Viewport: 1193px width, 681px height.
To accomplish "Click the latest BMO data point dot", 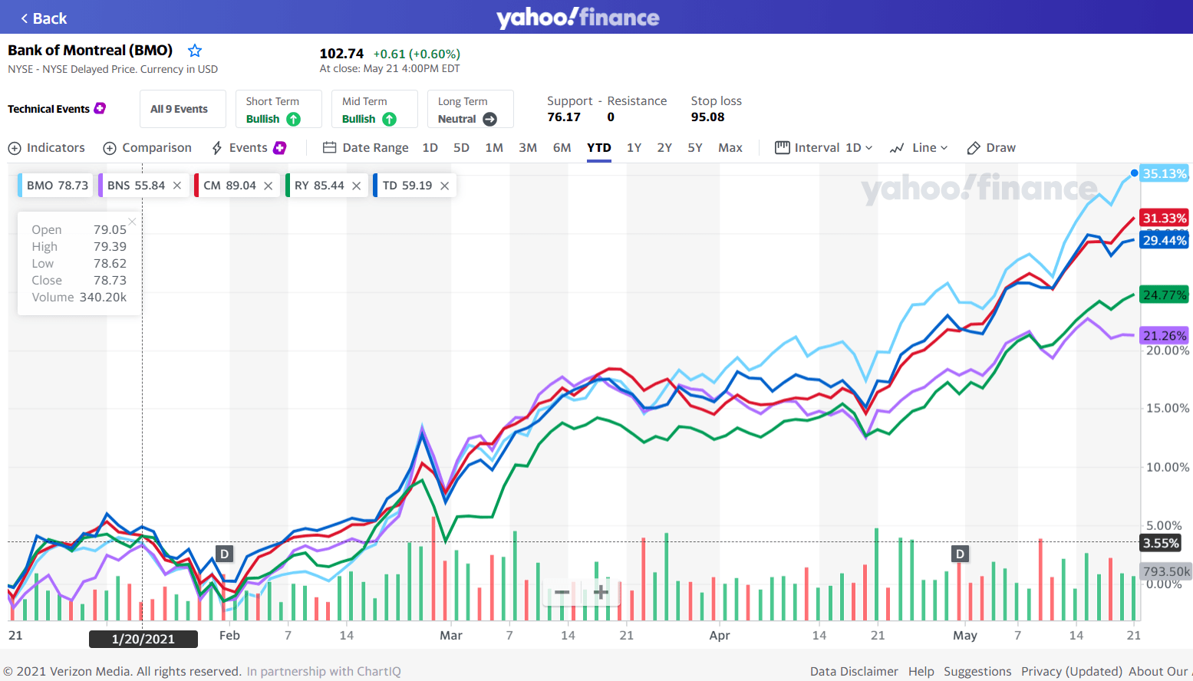I will [x=1134, y=173].
